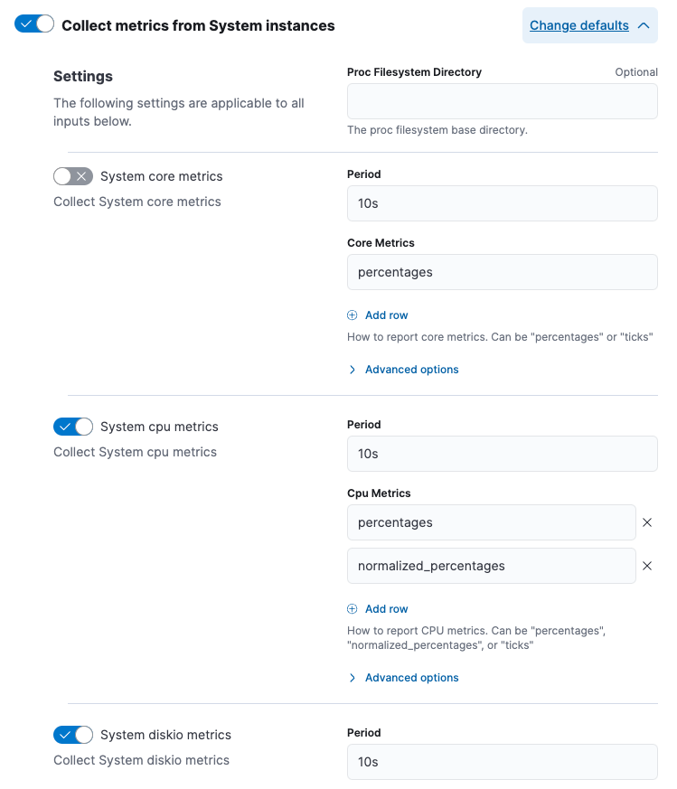Screen dimensions: 677x789
Task: Click the "percentages" Core Metrics input
Action: point(502,272)
